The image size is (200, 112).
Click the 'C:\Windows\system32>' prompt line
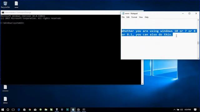pyautogui.click(x=12, y=23)
